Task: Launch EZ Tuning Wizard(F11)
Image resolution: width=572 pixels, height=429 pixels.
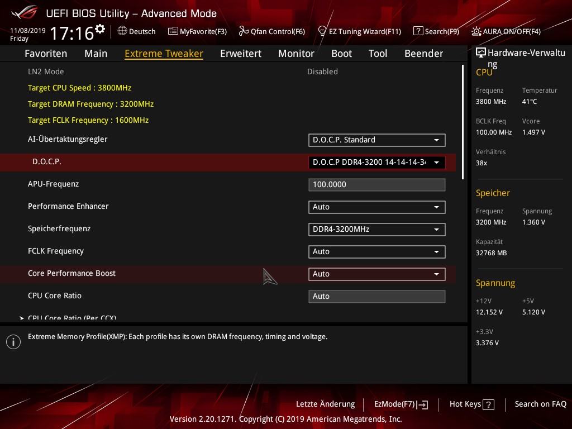Action: click(359, 31)
